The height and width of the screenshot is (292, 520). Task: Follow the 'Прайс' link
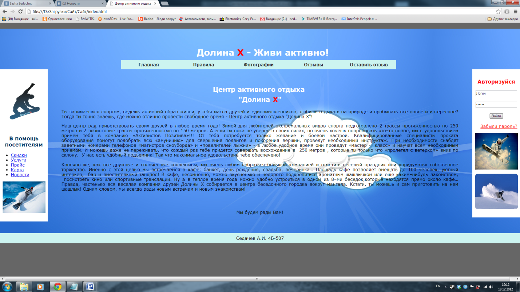click(x=17, y=165)
